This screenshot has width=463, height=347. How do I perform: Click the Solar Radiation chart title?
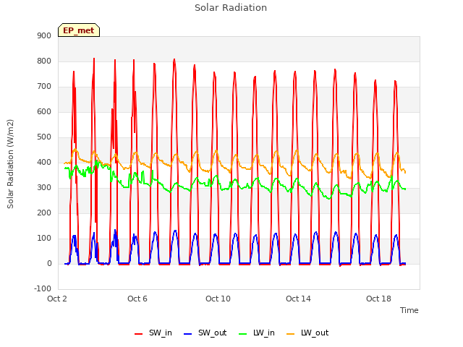click(231, 8)
